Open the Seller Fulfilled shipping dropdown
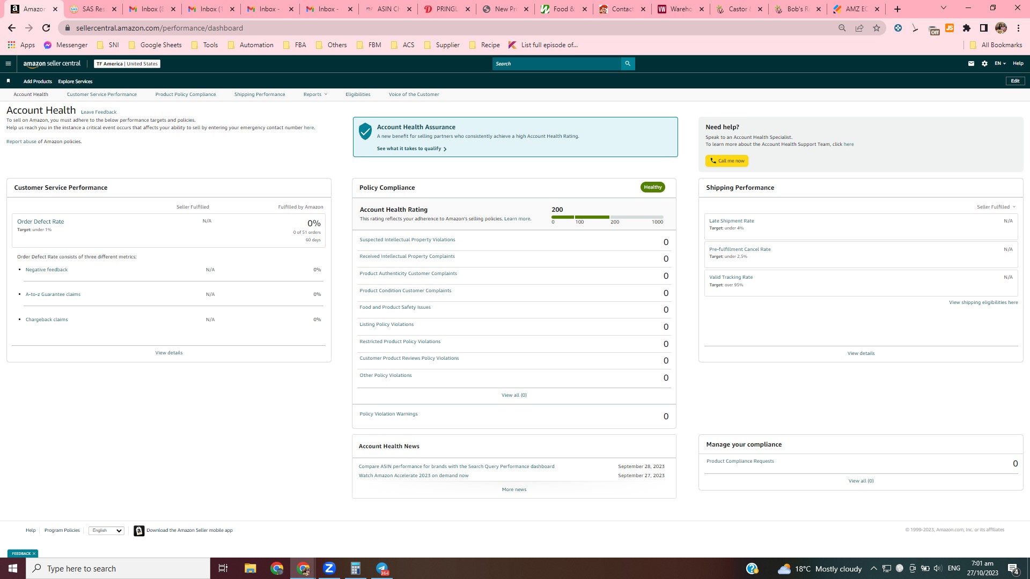Viewport: 1030px width, 579px height. pyautogui.click(x=996, y=207)
